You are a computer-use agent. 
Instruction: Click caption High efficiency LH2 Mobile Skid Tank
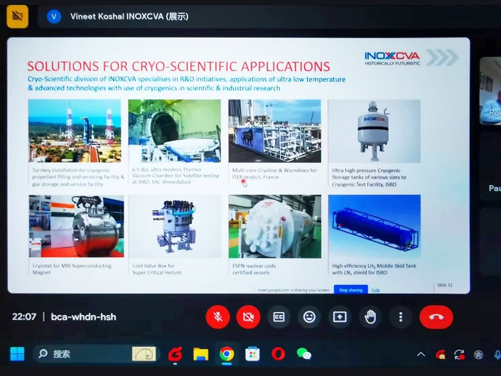coord(374,269)
